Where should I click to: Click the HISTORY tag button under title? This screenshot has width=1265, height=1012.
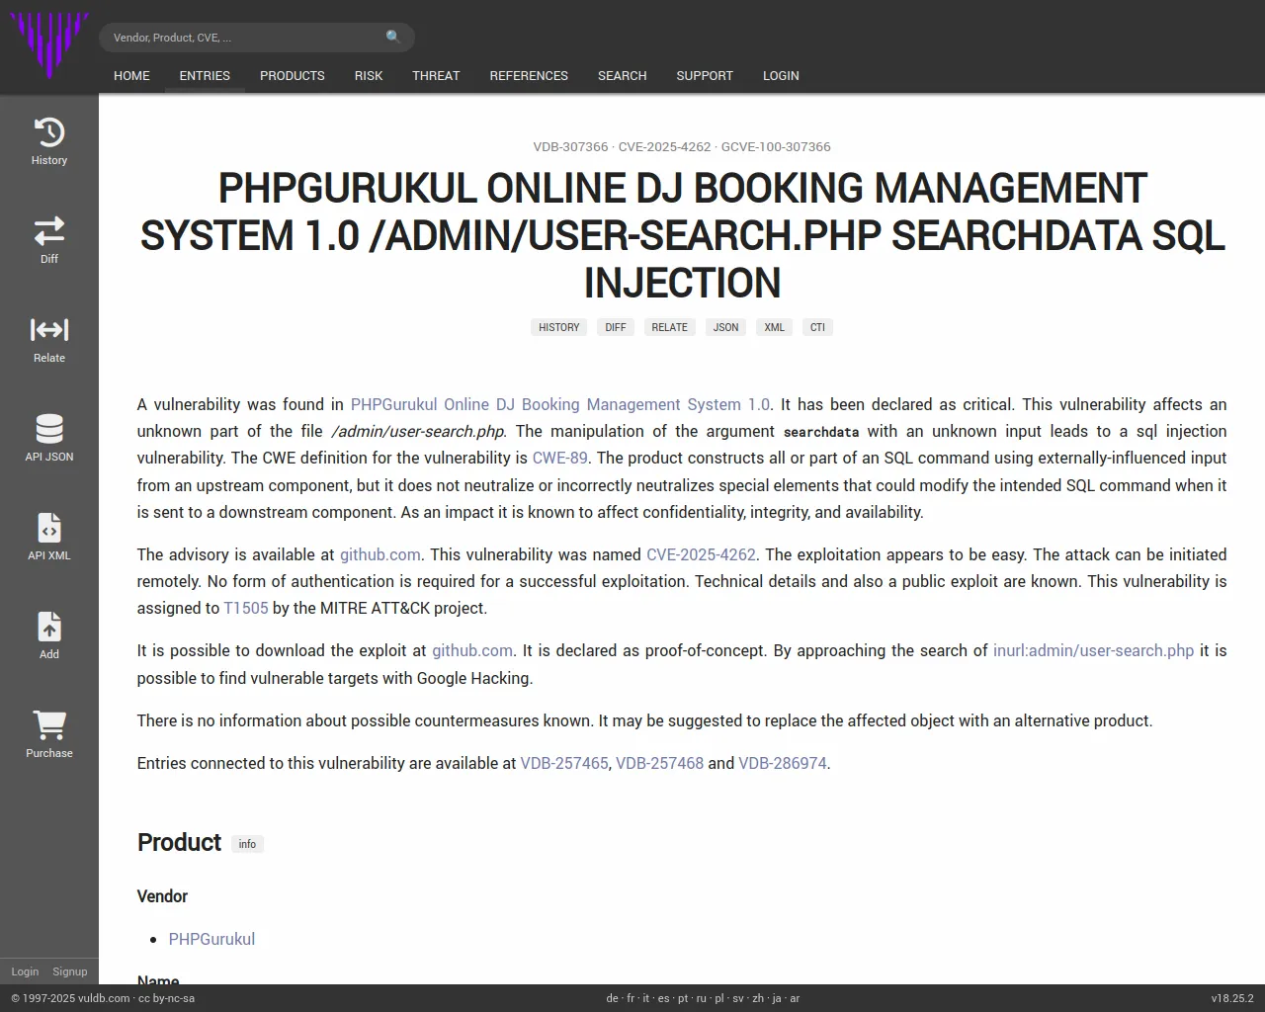(559, 327)
